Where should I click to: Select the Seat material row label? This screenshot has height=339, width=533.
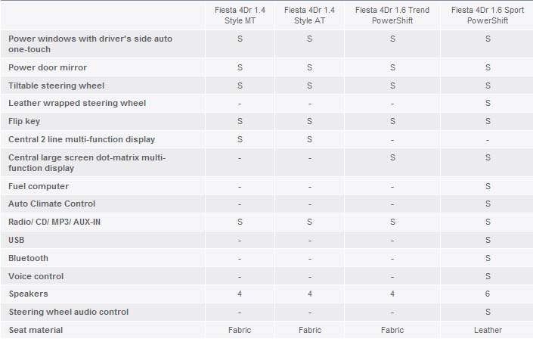tap(36, 330)
